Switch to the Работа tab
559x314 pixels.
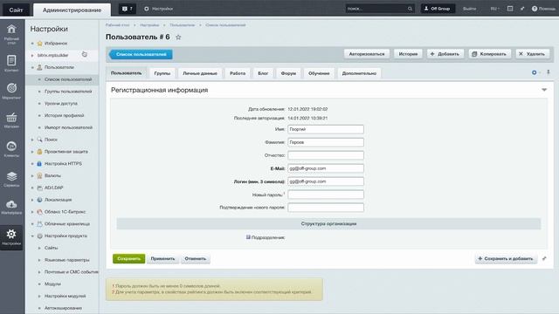(238, 73)
